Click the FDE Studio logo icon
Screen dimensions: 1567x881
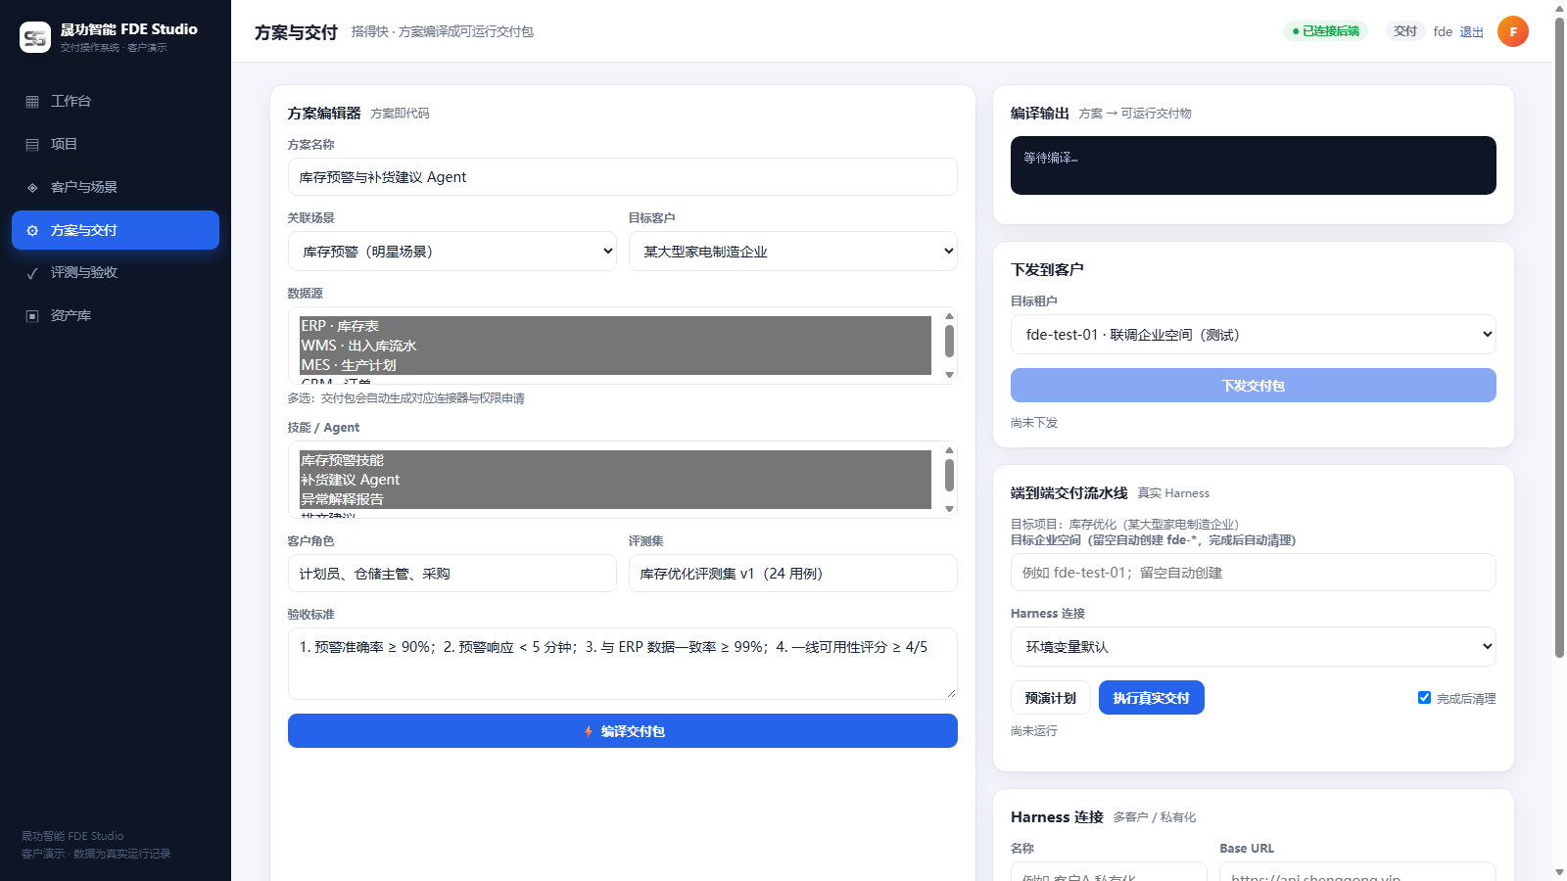pos(35,37)
